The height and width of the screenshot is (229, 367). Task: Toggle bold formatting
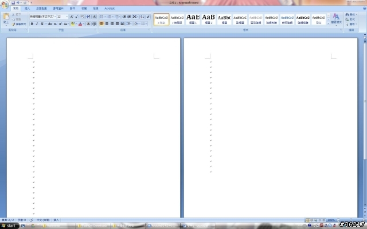click(32, 23)
